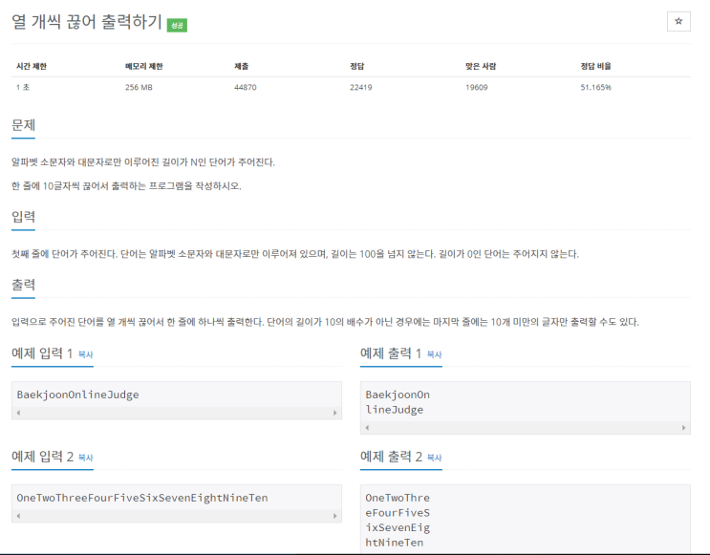Copy 예제 출력 2 via 복사 link
710x555 pixels.
434,458
